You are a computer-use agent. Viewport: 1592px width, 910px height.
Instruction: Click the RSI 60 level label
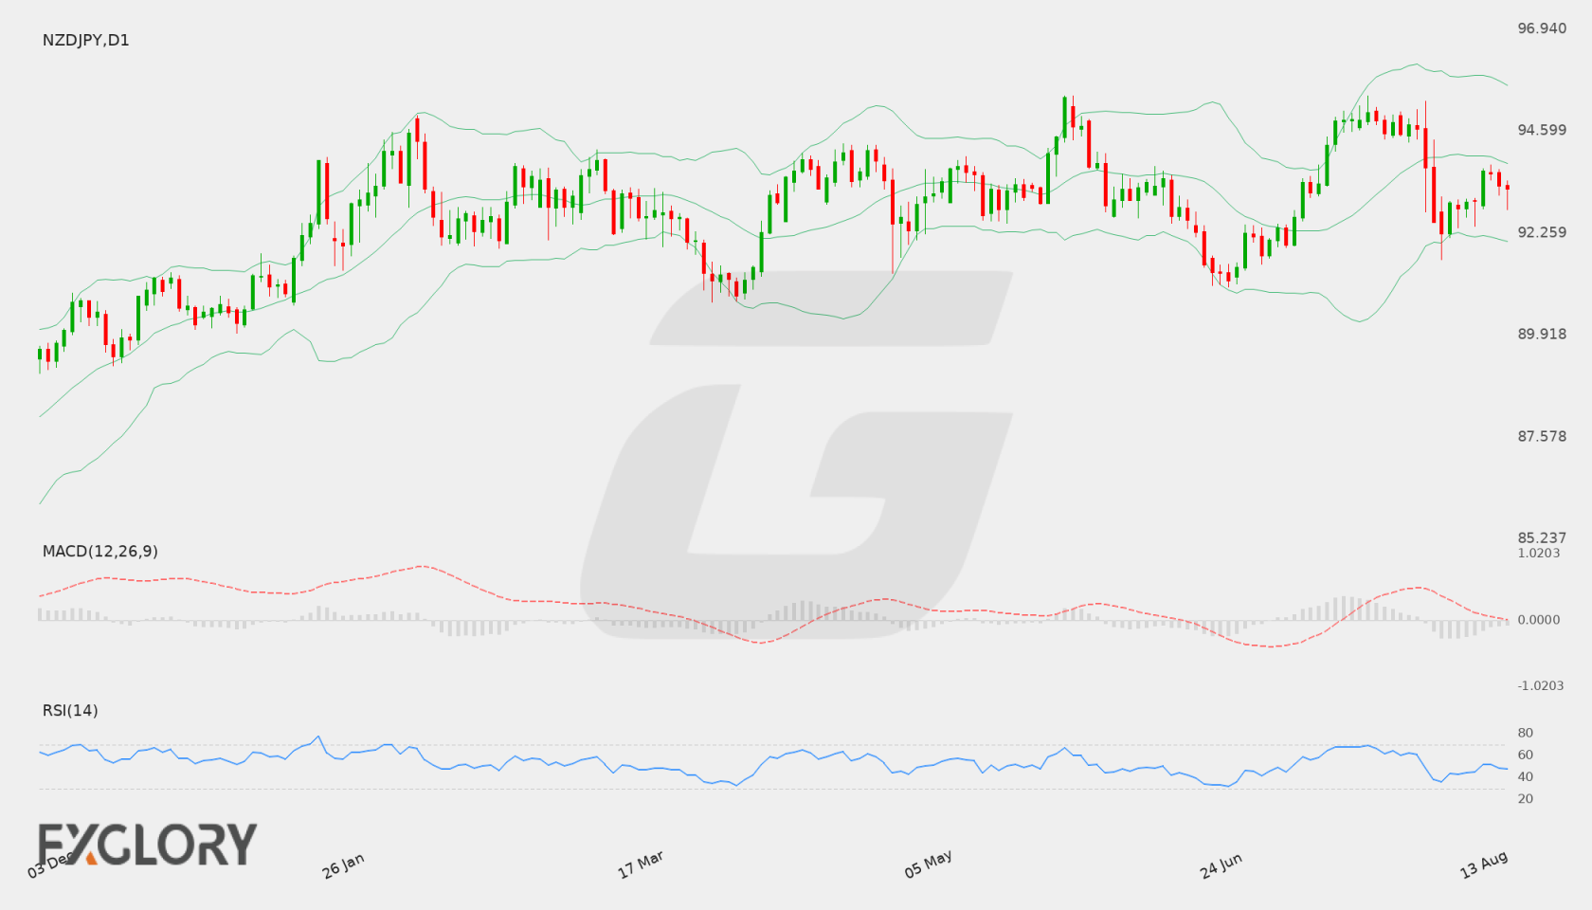click(1526, 755)
